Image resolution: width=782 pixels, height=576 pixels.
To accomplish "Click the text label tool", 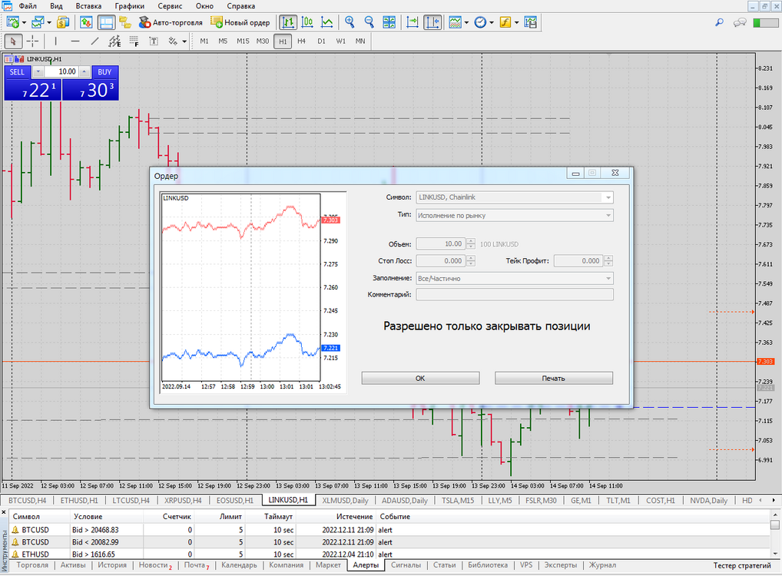I will click(154, 41).
